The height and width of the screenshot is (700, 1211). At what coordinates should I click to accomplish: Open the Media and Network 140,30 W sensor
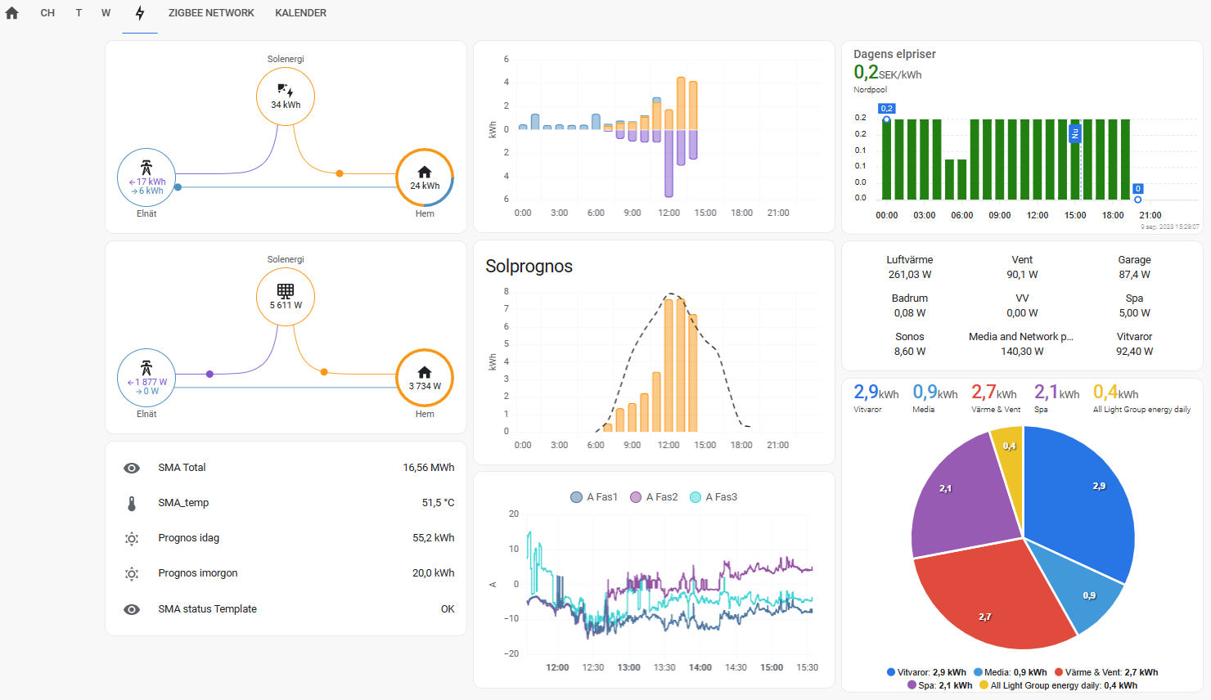click(1022, 344)
